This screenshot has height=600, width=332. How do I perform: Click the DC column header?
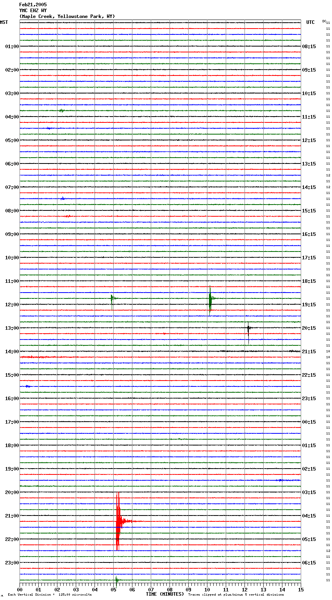tap(324, 21)
